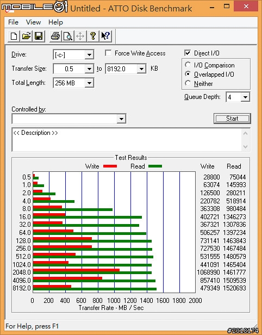Save results with the floppy disk icon

point(39,36)
